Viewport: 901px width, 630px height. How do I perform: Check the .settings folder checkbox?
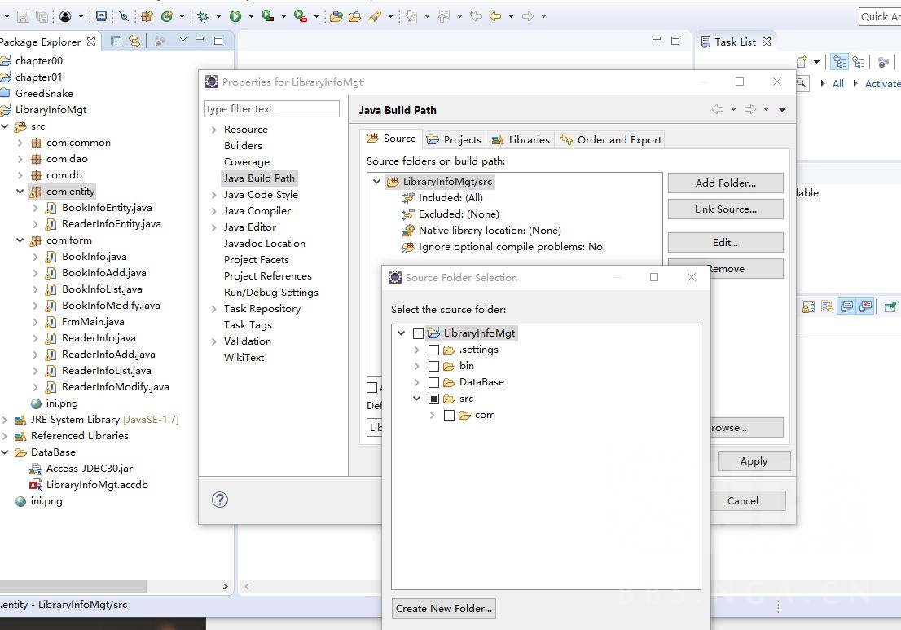[433, 350]
